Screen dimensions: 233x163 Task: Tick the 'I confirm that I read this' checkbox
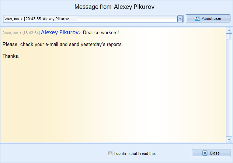110,153
